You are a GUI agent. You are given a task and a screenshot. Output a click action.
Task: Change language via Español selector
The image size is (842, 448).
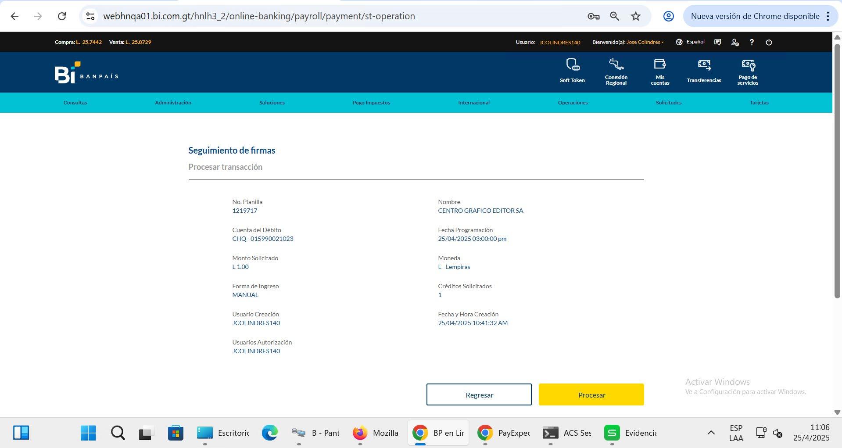tap(690, 42)
